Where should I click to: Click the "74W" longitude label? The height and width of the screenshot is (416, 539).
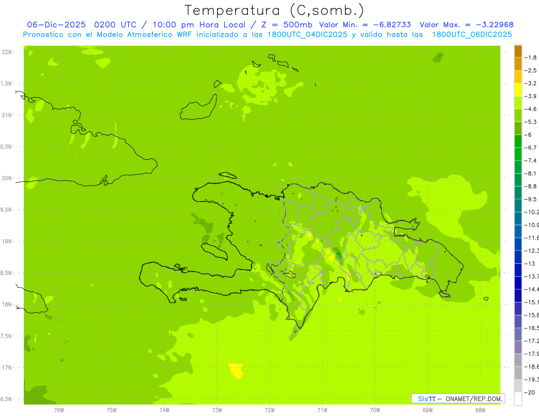click(164, 410)
